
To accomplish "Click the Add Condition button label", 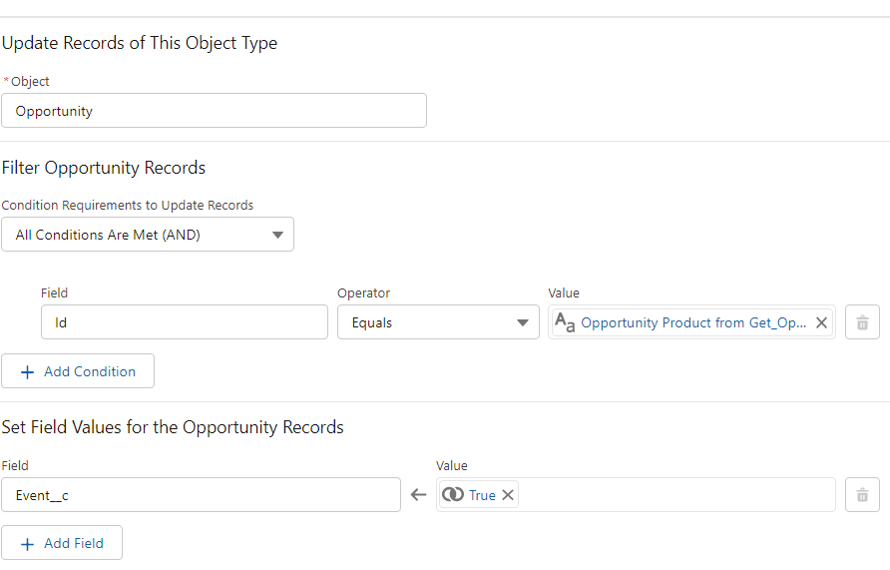I will pos(90,371).
